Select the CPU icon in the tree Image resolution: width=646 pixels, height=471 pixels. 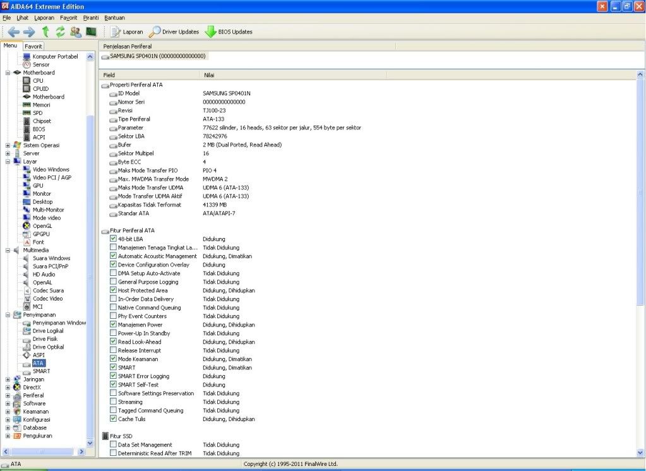tap(27, 81)
